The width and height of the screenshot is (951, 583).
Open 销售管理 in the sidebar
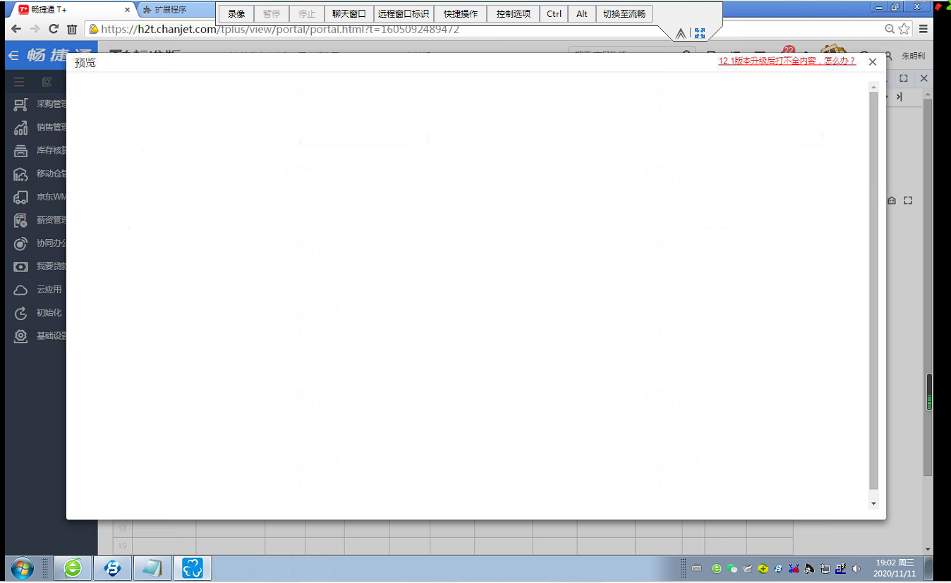(x=40, y=128)
